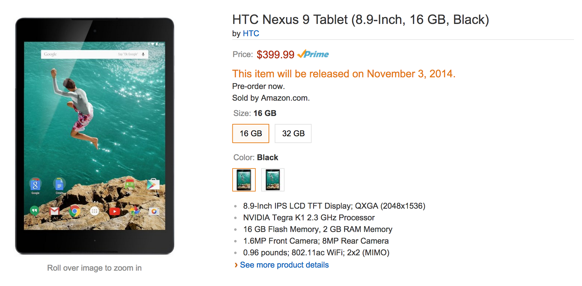This screenshot has height=286, width=582.
Task: Open the Play Store icon on the tablet
Action: point(153,184)
